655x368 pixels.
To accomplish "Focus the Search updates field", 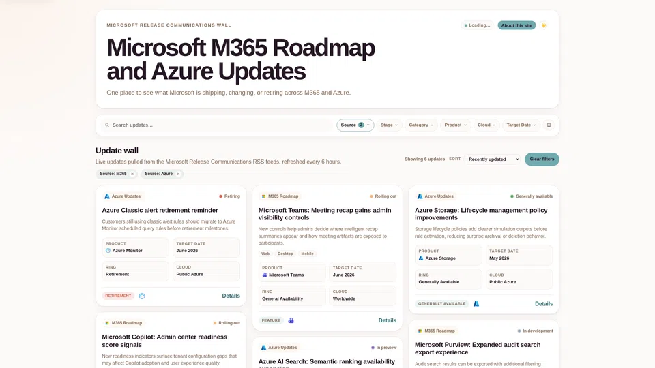I will (217, 125).
